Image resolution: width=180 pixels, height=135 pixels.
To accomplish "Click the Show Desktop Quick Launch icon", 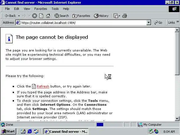I will point(23,131).
